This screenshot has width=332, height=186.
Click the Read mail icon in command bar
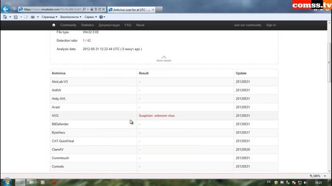point(26,17)
